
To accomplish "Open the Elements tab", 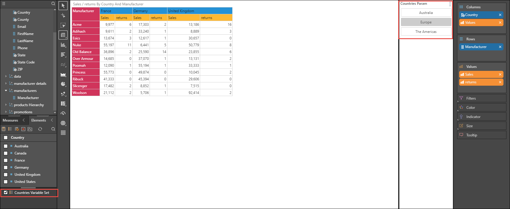I will [39, 120].
